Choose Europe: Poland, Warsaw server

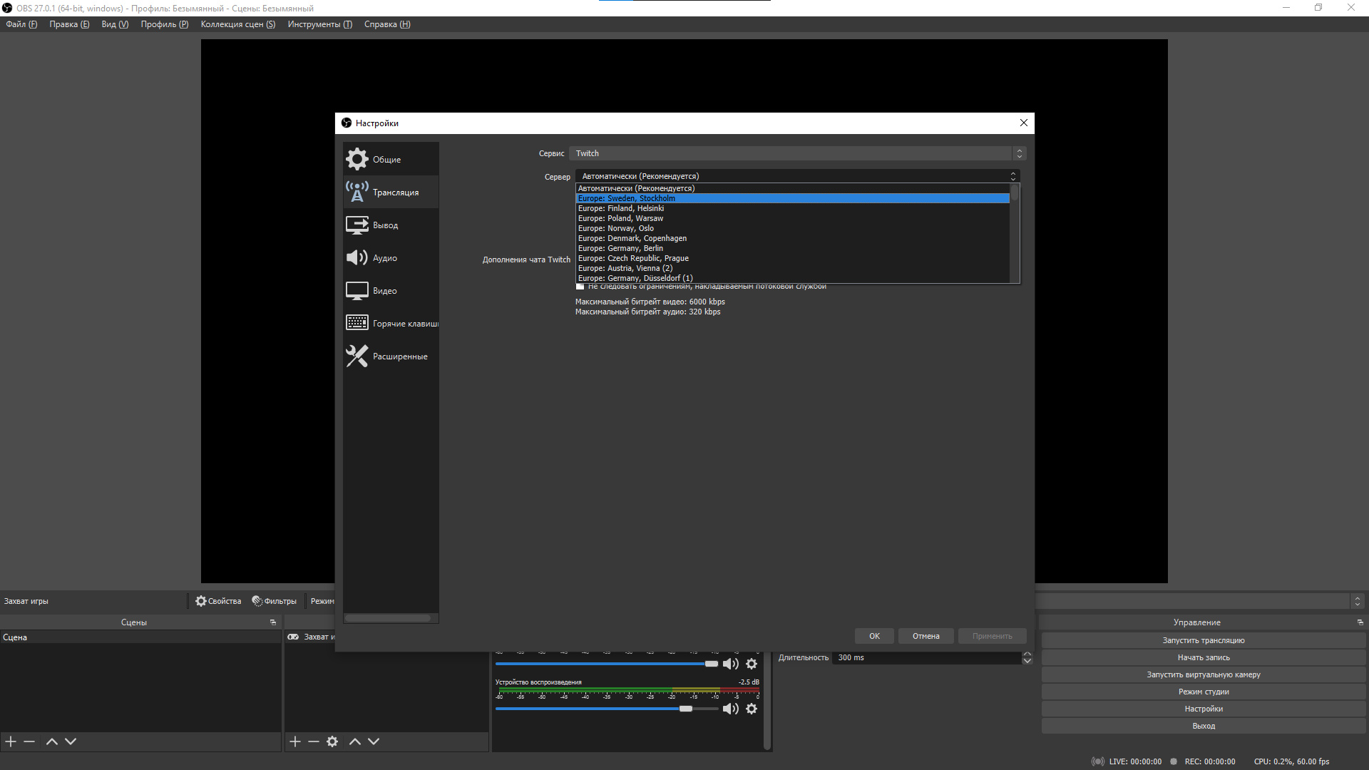tap(793, 218)
